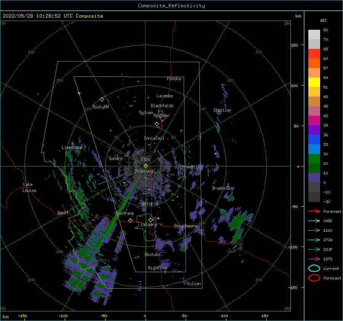Image resolution: width=343 pixels, height=321 pixels.
Task: Click the Ponoka city label
Action: point(174,79)
